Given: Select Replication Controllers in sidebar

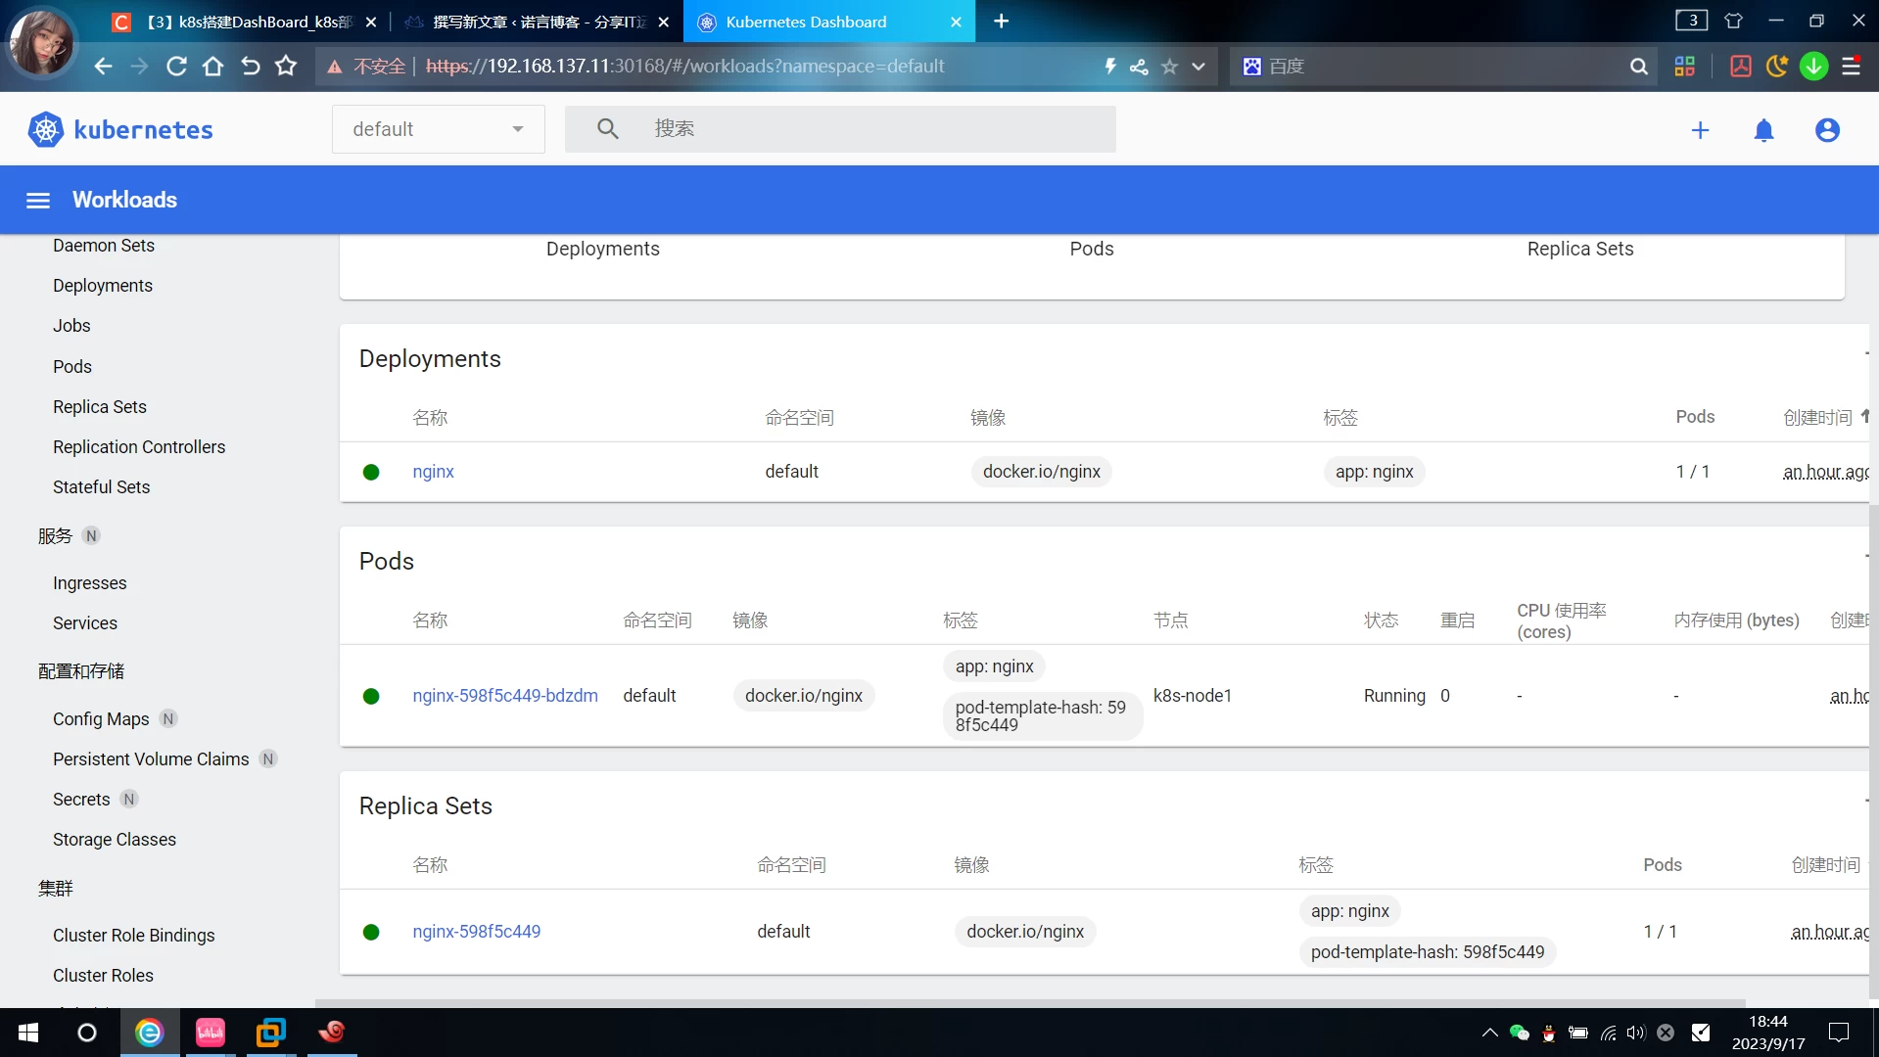Looking at the screenshot, I should click(x=139, y=447).
